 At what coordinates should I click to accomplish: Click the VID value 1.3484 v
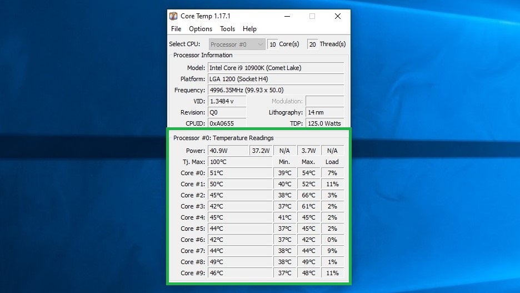point(227,101)
